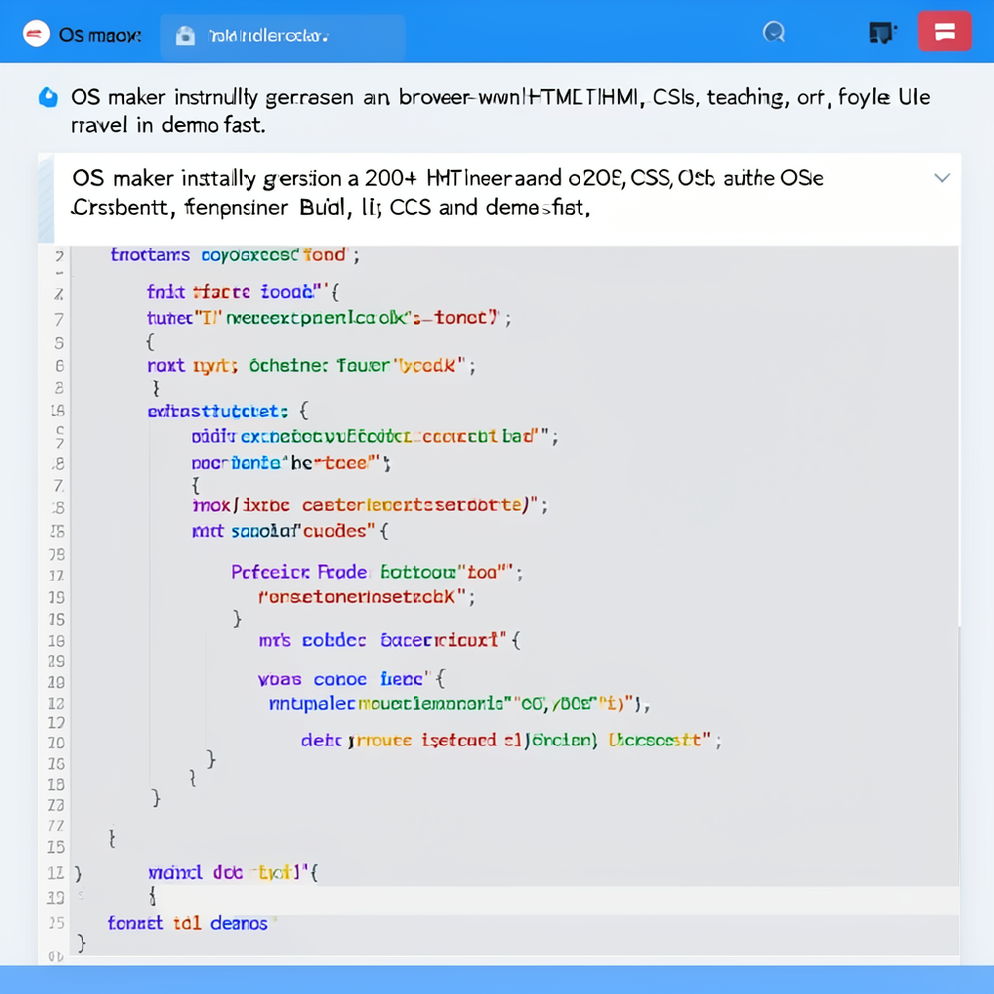Click the red-white logo beside OS maox
This screenshot has width=994, height=994.
pyautogui.click(x=36, y=34)
